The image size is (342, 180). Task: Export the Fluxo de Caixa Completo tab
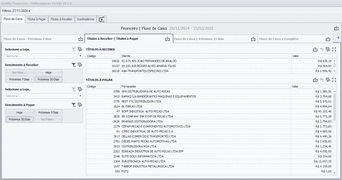pyautogui.click(x=328, y=39)
